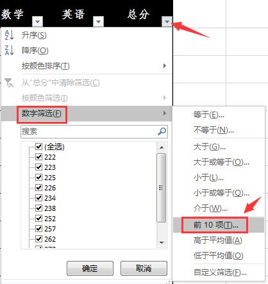Open the 英语 column filter dropdown
Image resolution: width=268 pixels, height=284 pixels.
(x=98, y=22)
